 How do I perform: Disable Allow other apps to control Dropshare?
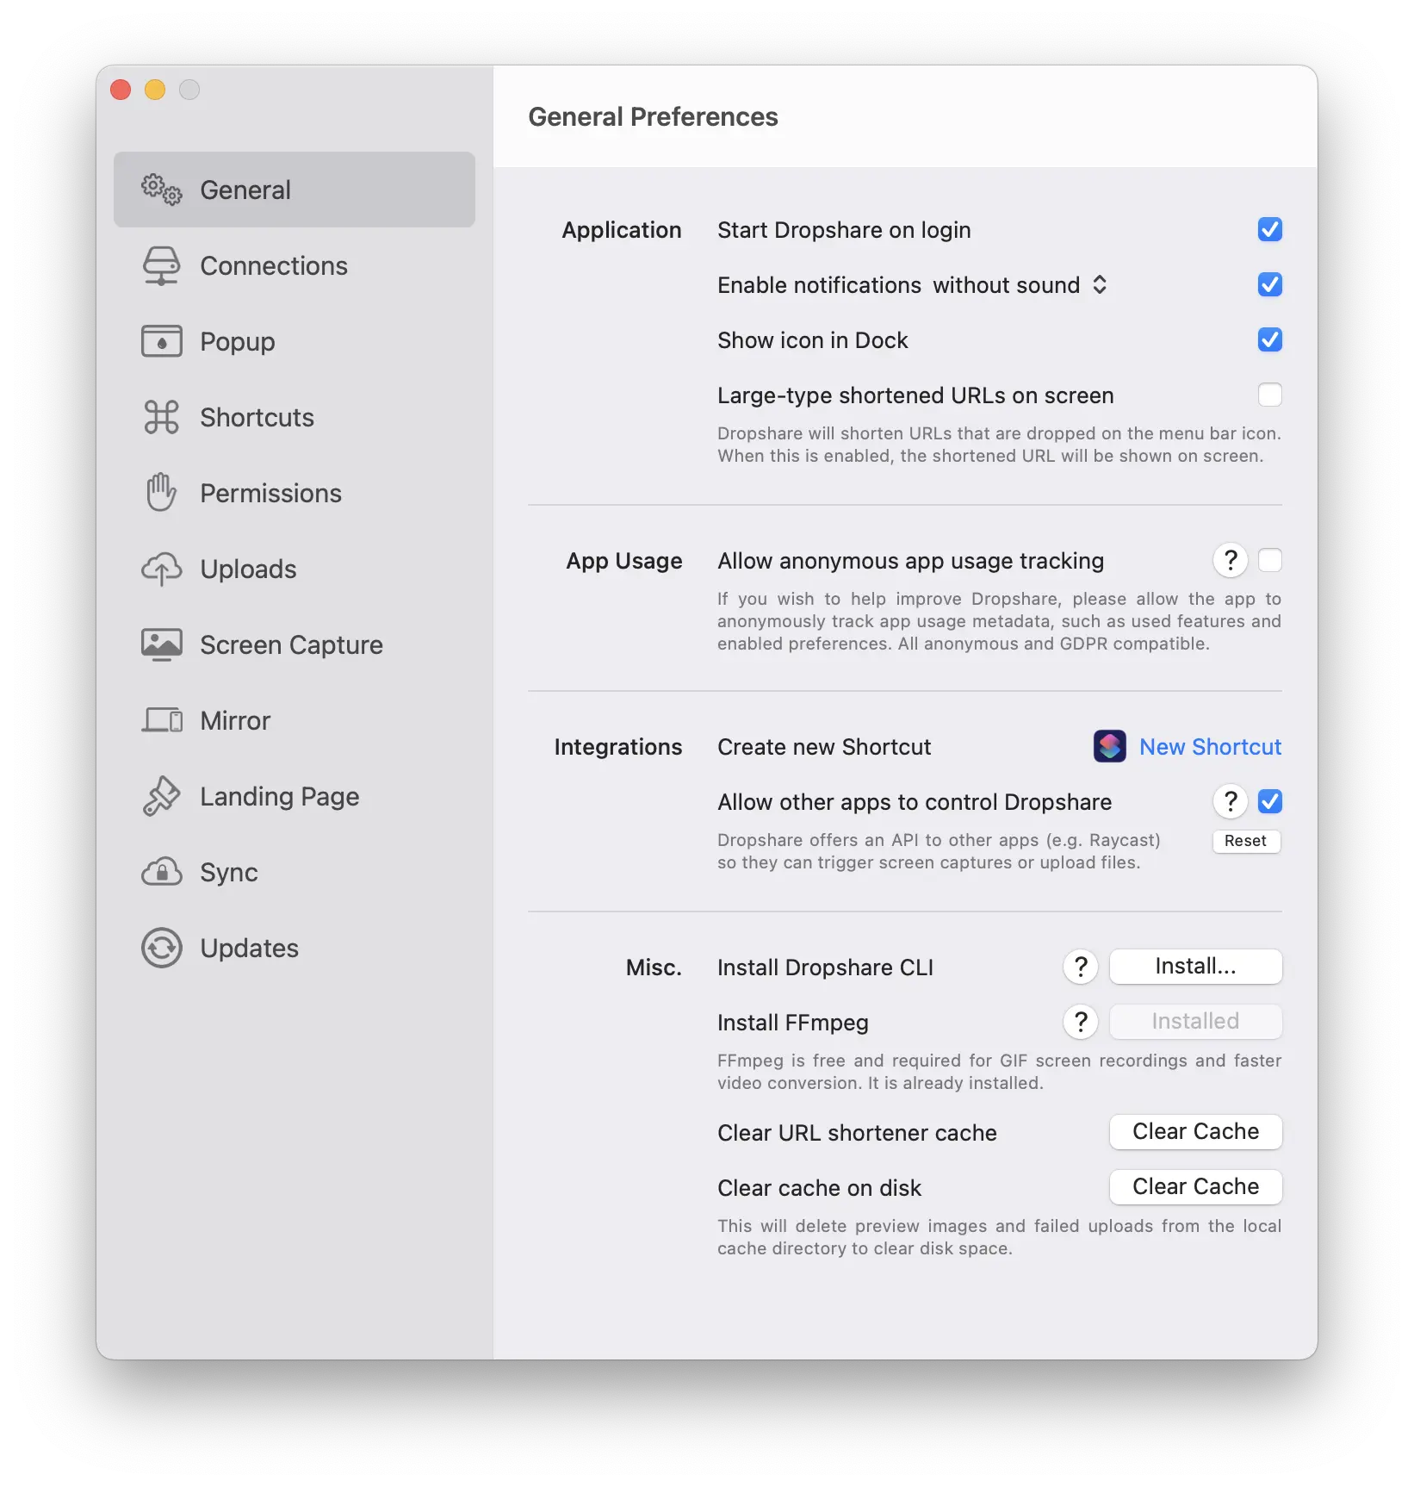click(x=1269, y=802)
